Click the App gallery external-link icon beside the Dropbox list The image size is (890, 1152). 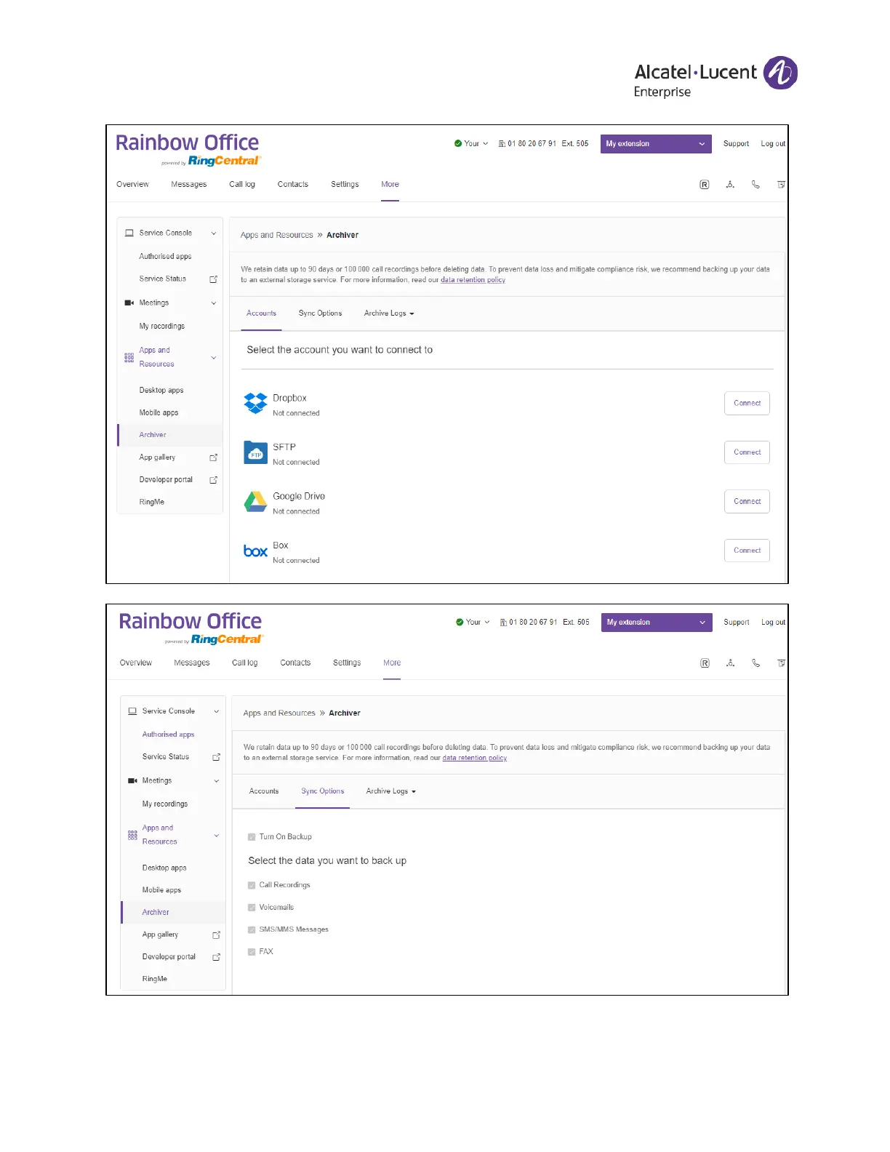[x=213, y=457]
